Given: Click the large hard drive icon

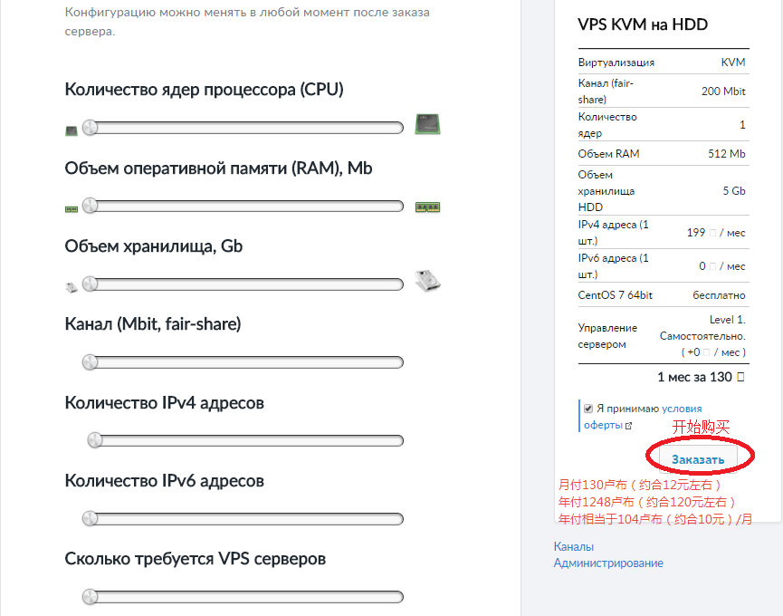Looking at the screenshot, I should [x=427, y=280].
